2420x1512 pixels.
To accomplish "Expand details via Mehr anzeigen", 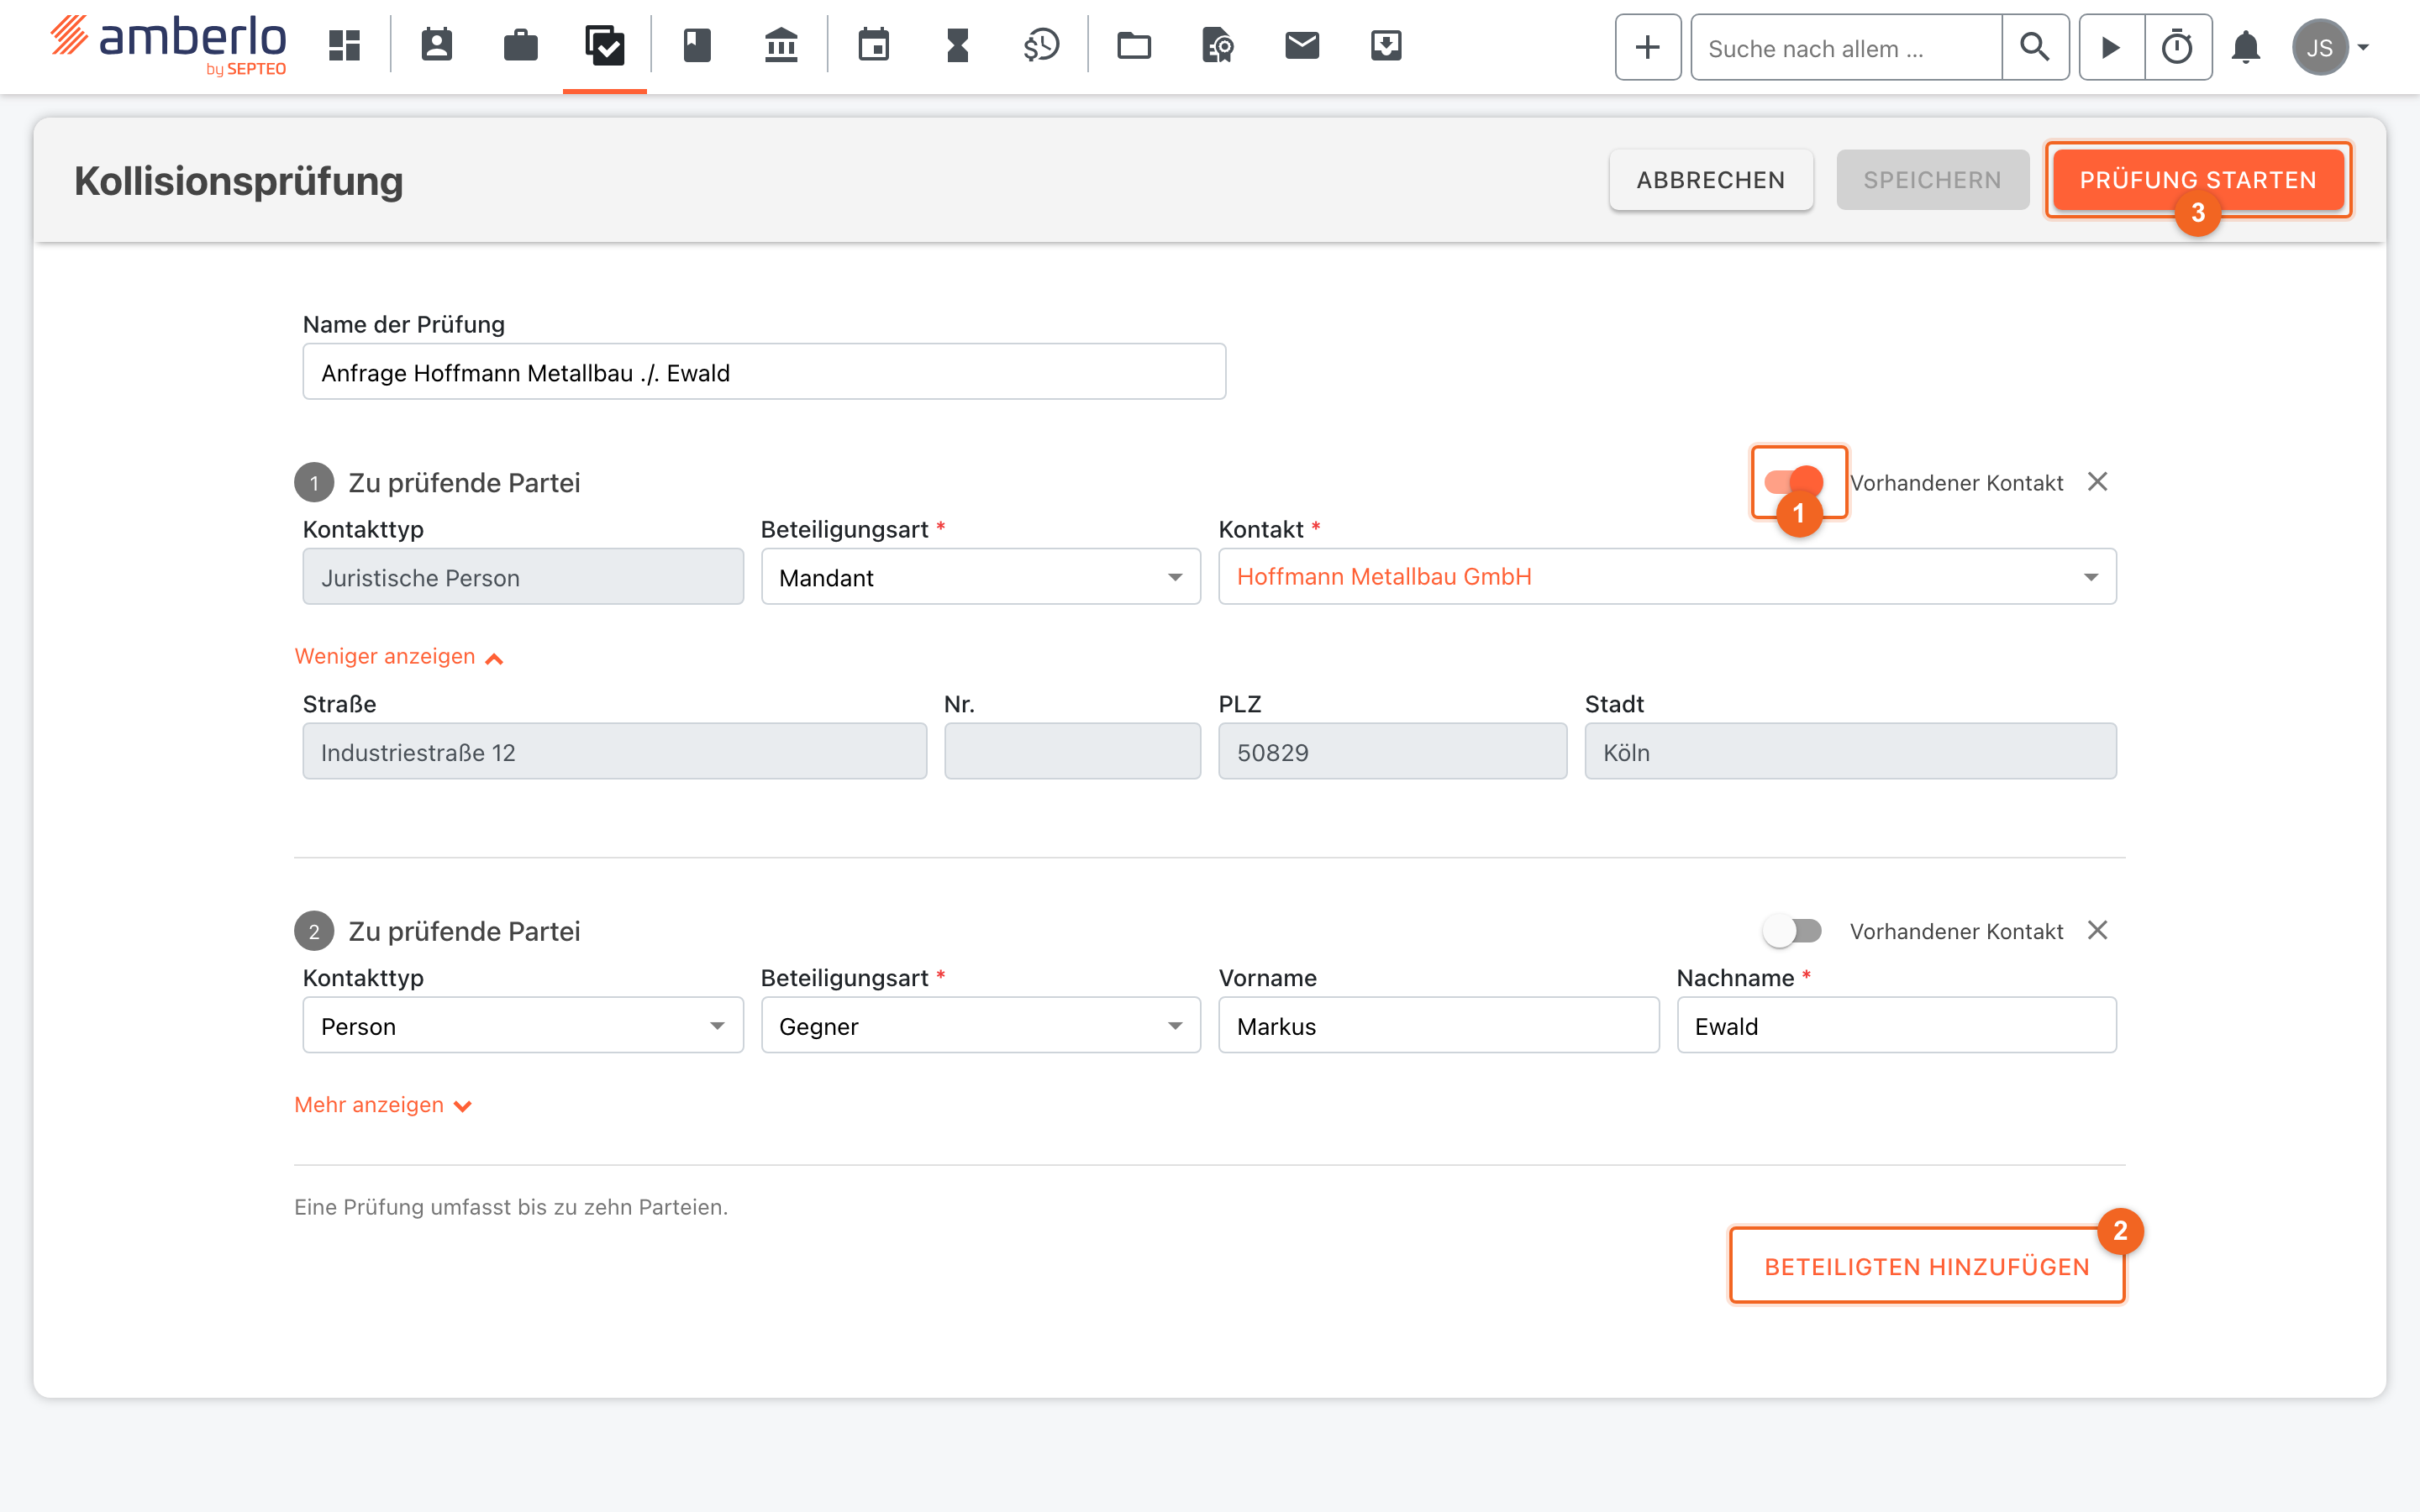I will (383, 1105).
